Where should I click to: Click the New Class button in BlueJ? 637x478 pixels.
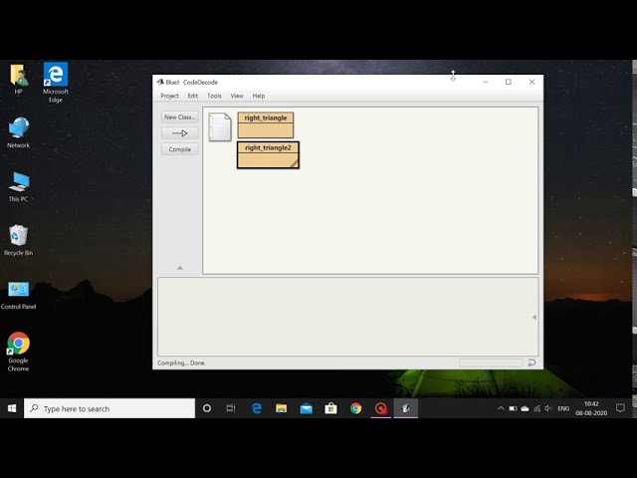click(179, 118)
